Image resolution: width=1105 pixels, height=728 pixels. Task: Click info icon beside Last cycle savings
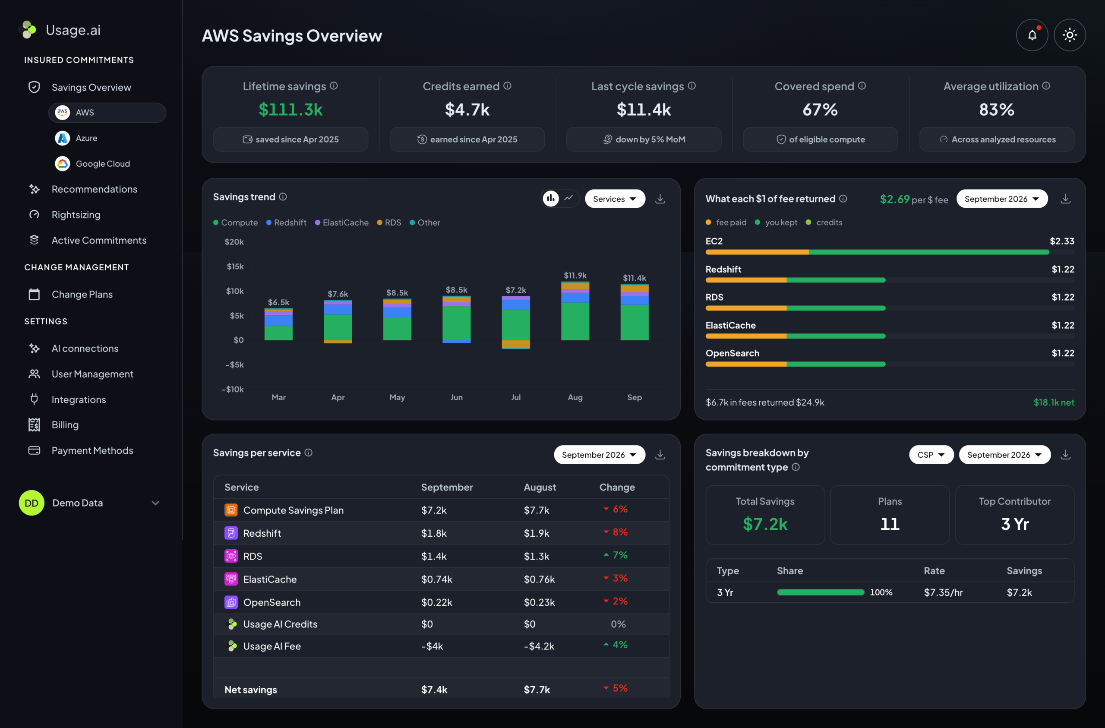pyautogui.click(x=691, y=86)
